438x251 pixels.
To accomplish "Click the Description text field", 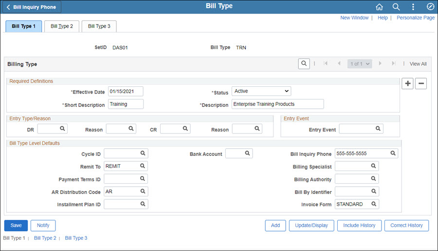I will 278,104.
